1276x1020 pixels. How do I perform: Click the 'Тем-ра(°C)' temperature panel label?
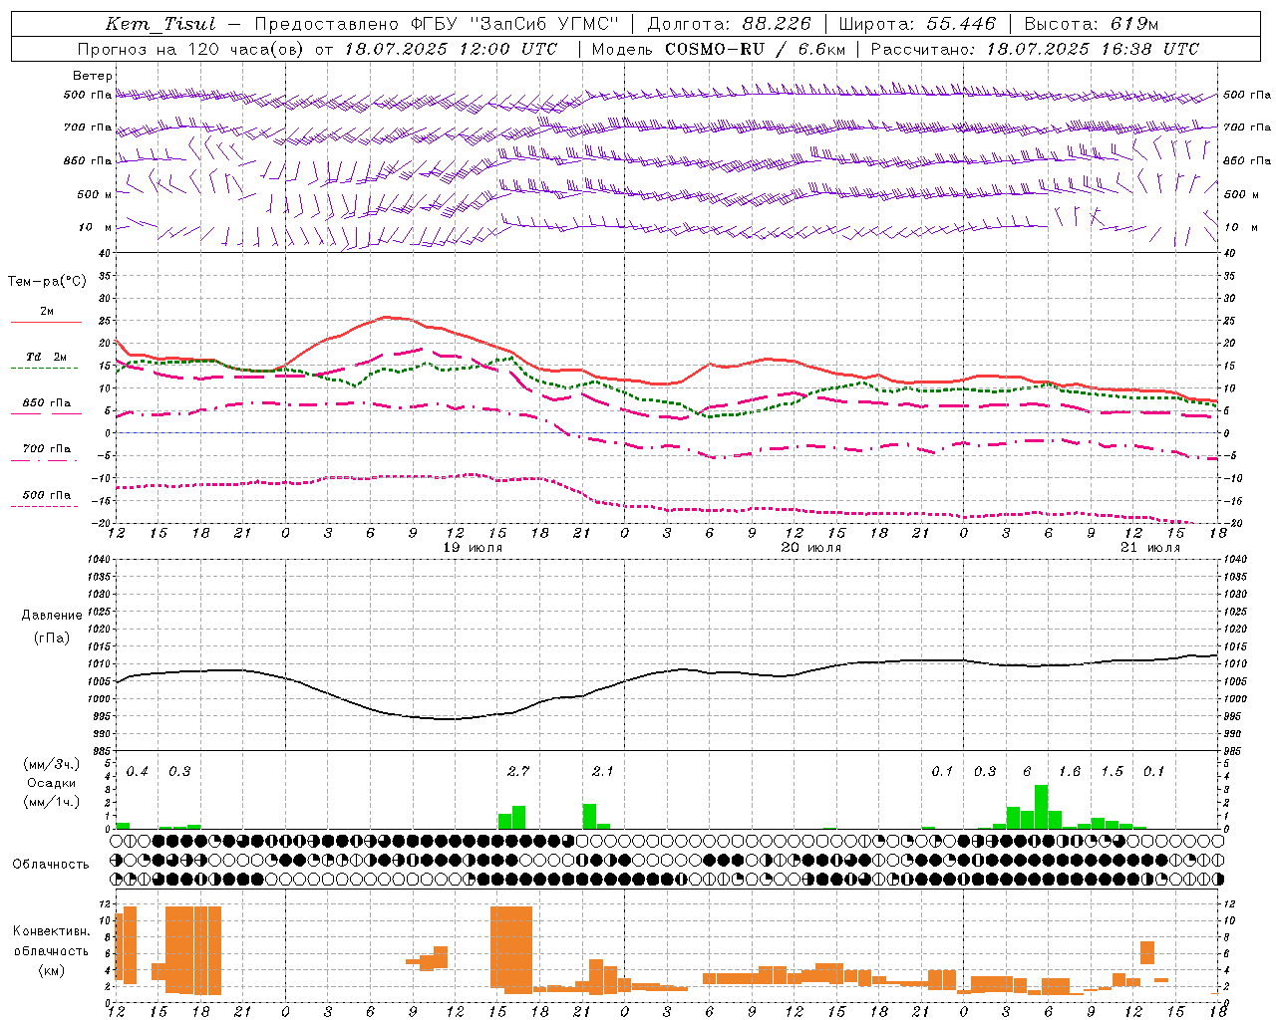[x=47, y=282]
